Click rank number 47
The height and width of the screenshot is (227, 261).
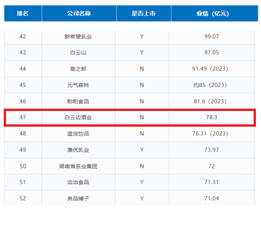pos(23,117)
